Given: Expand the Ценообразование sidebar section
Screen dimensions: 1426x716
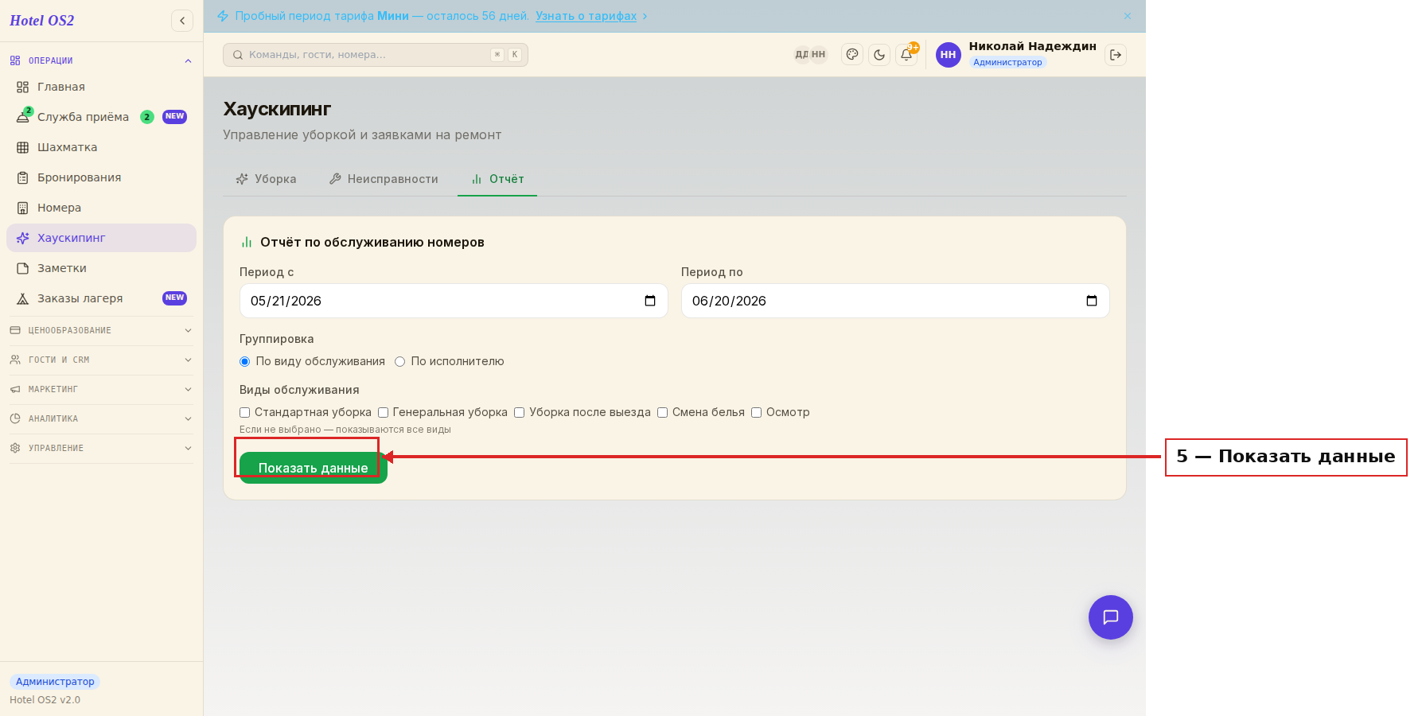Looking at the screenshot, I should (101, 330).
